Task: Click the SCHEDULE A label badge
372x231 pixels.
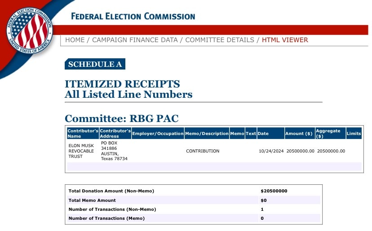Action: (x=95, y=64)
